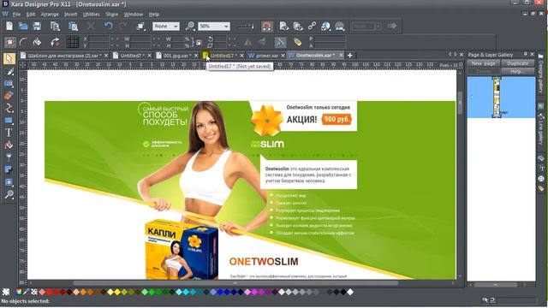Click the zoom magnifier icon beside 50%
The width and height of the screenshot is (548, 308).
190,27
